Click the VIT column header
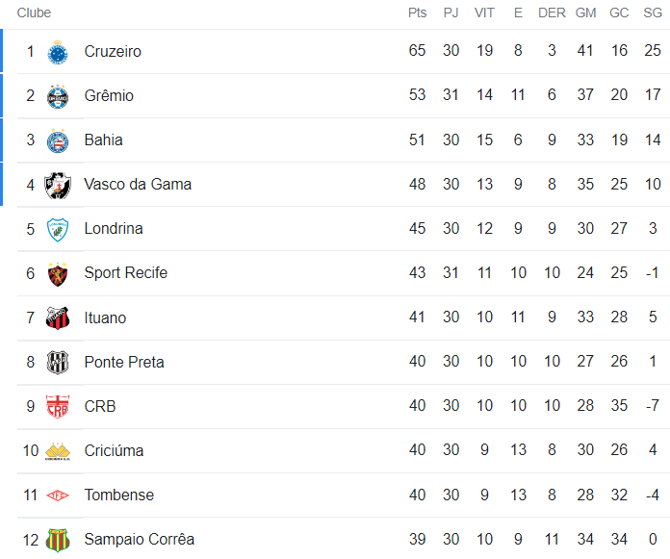The height and width of the screenshot is (559, 670). click(x=484, y=13)
